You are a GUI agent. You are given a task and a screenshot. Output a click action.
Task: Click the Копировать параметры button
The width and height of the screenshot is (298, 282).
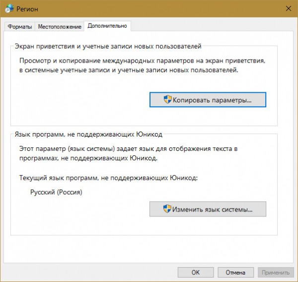point(208,100)
